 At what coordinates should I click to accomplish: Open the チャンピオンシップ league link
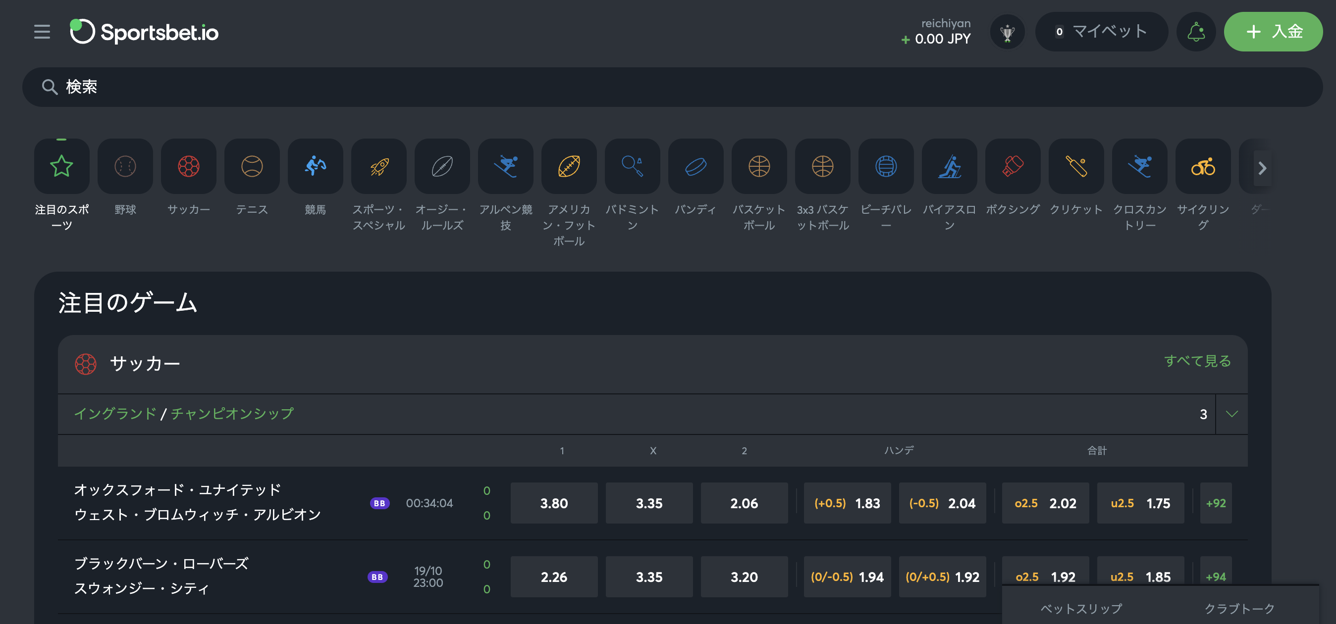click(232, 414)
